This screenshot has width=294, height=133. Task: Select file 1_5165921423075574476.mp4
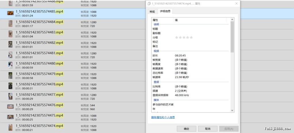coord(73,107)
